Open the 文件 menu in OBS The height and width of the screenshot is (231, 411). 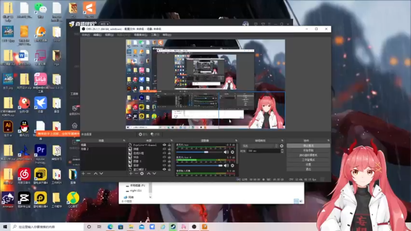(x=86, y=35)
